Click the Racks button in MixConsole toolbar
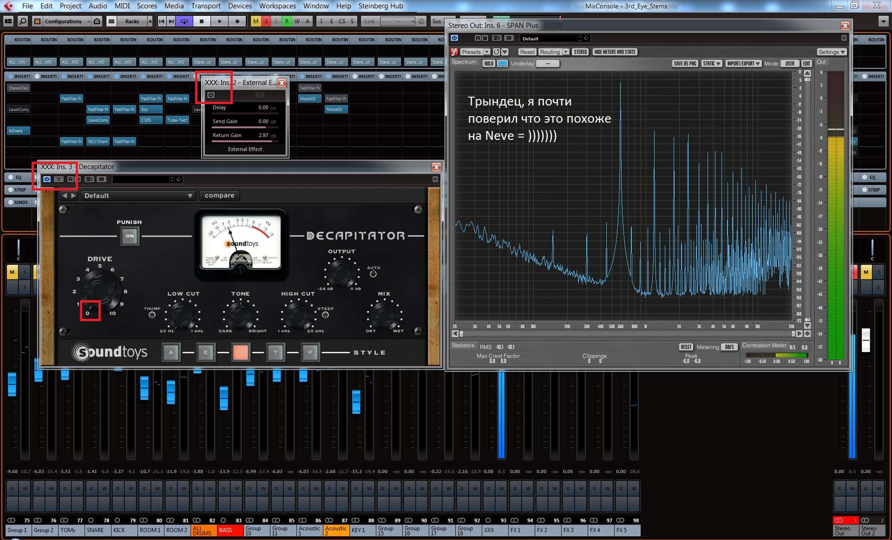 [x=132, y=21]
